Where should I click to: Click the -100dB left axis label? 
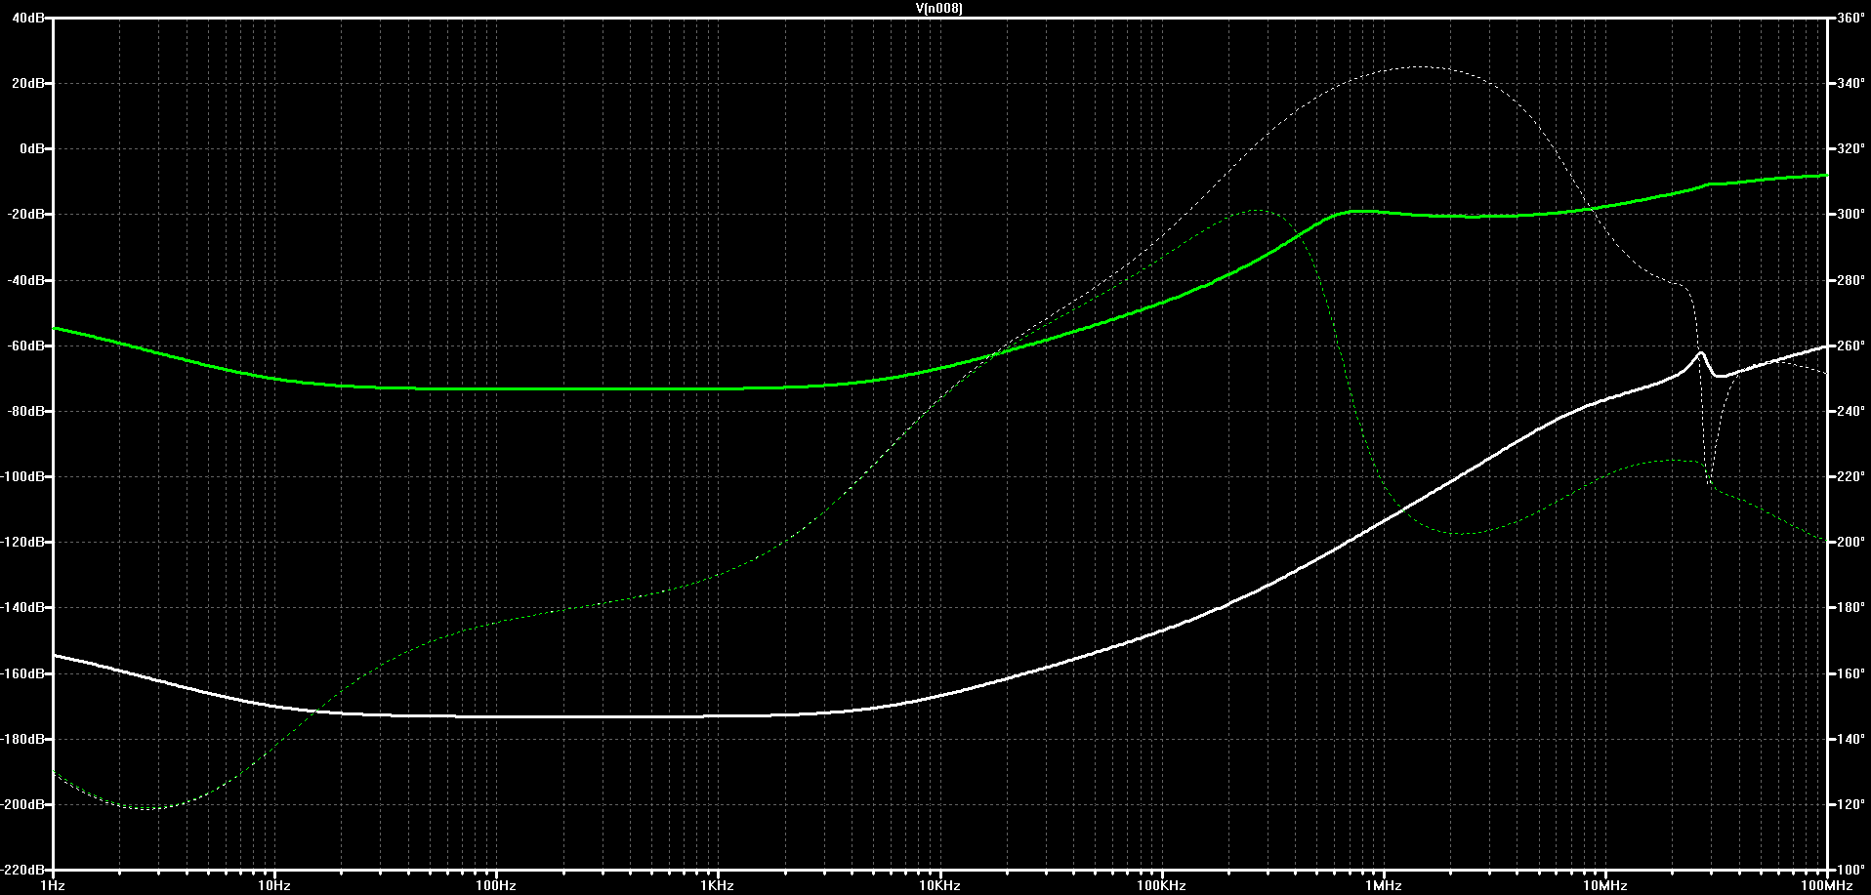(x=23, y=476)
